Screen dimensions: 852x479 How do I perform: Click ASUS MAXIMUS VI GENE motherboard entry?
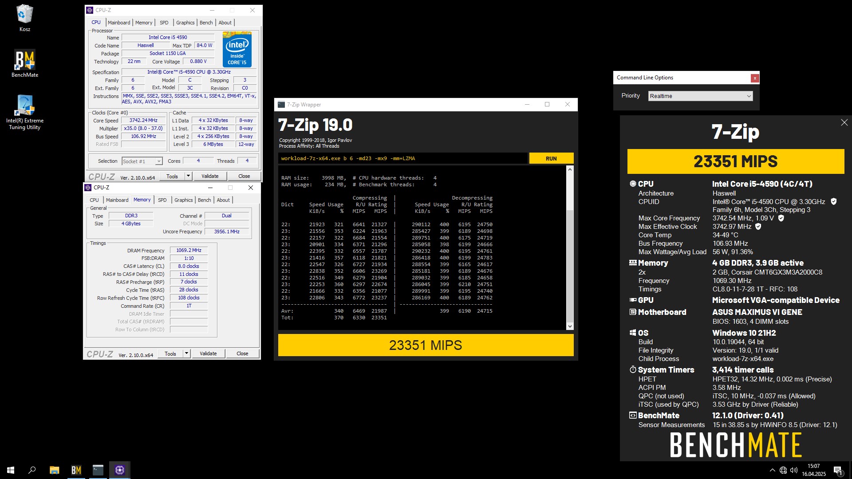[757, 312]
